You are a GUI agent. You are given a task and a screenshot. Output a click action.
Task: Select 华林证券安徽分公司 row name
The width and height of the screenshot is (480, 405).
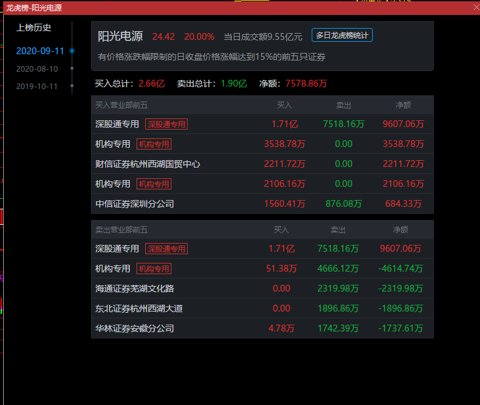(135, 328)
